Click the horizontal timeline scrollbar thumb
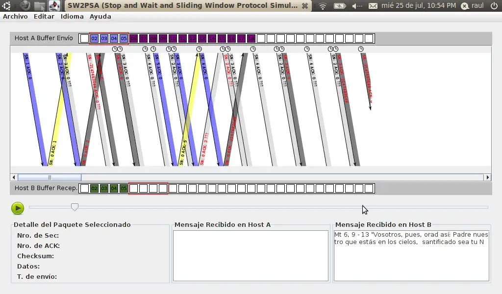Image resolution: width=502 pixels, height=294 pixels. point(50,177)
